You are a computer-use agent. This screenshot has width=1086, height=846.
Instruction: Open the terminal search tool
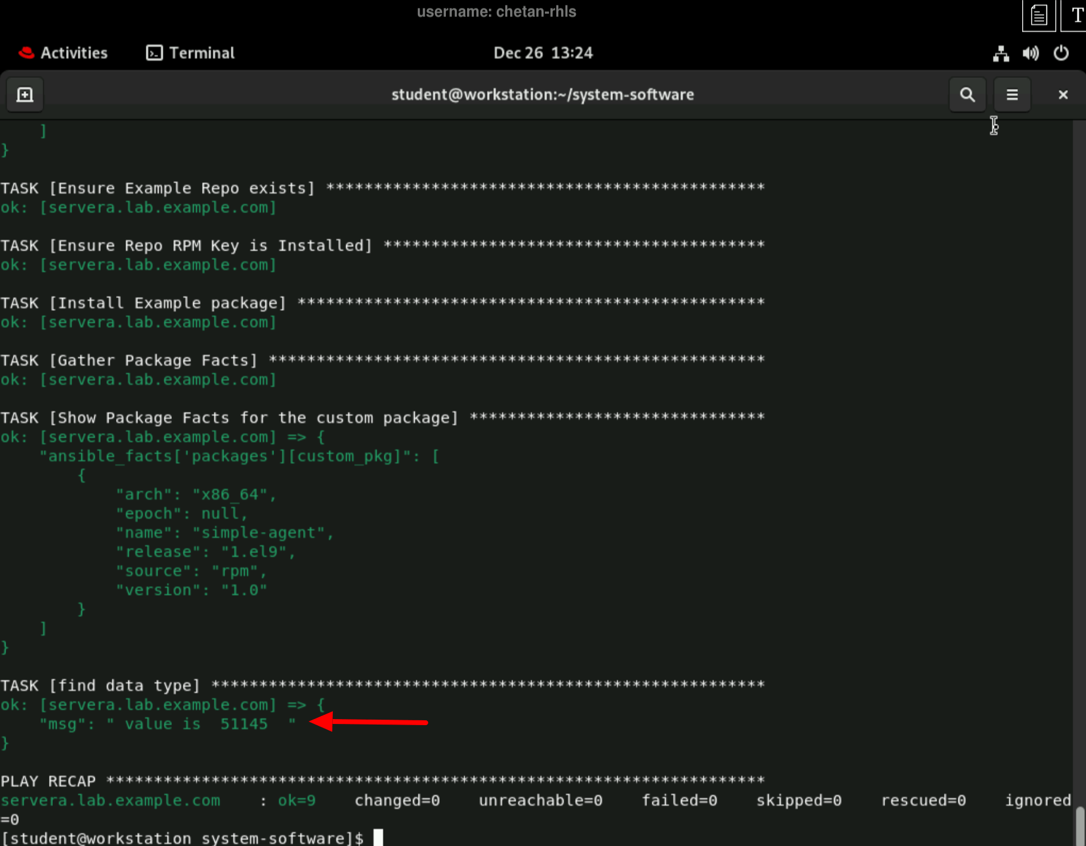coord(968,95)
